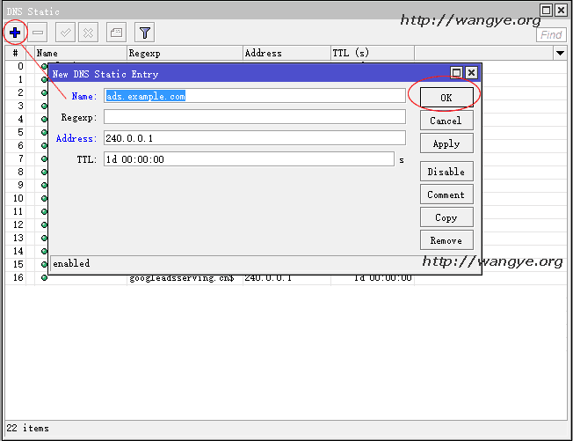Focus the Find search box

(x=551, y=35)
